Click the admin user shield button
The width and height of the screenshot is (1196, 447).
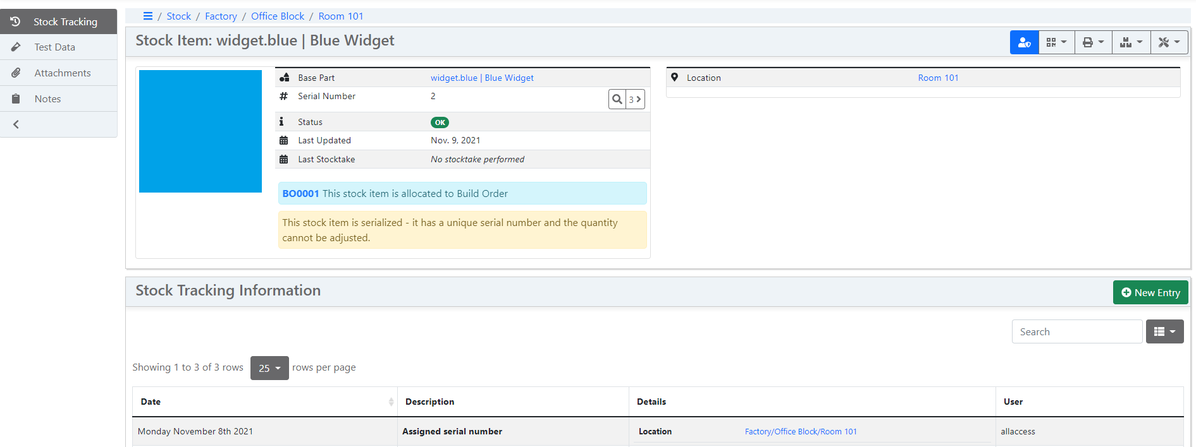coord(1024,42)
